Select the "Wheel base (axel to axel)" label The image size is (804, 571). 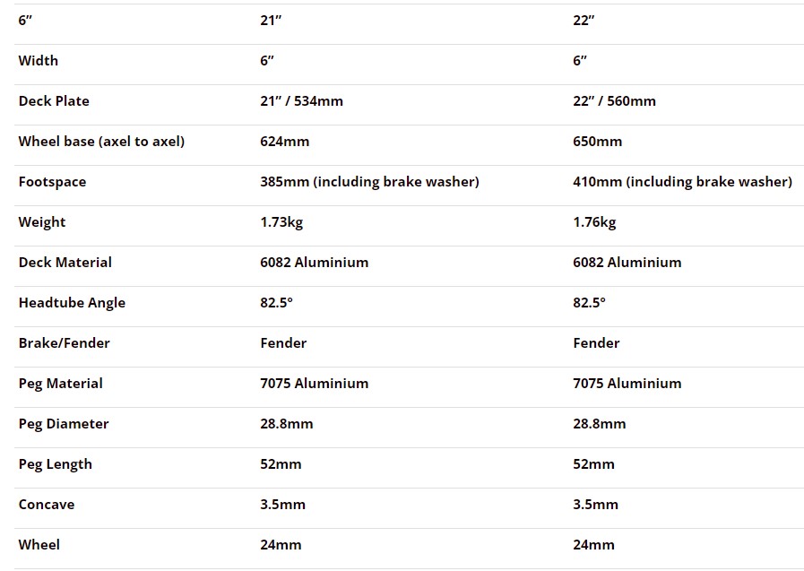click(x=101, y=142)
